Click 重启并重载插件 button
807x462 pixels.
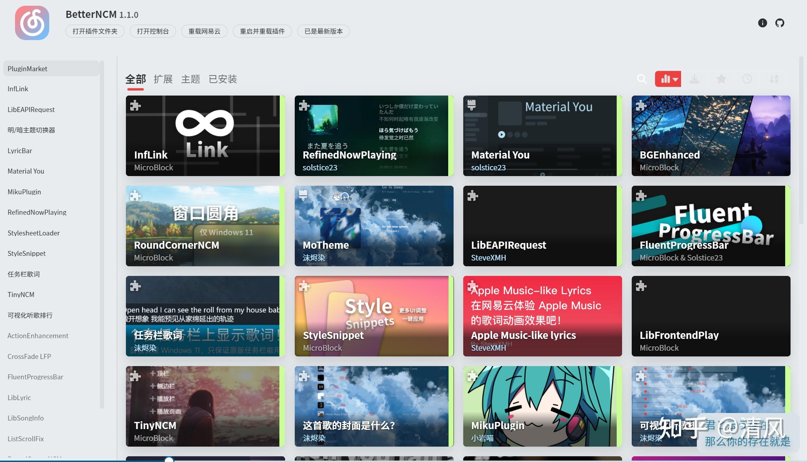pyautogui.click(x=262, y=31)
